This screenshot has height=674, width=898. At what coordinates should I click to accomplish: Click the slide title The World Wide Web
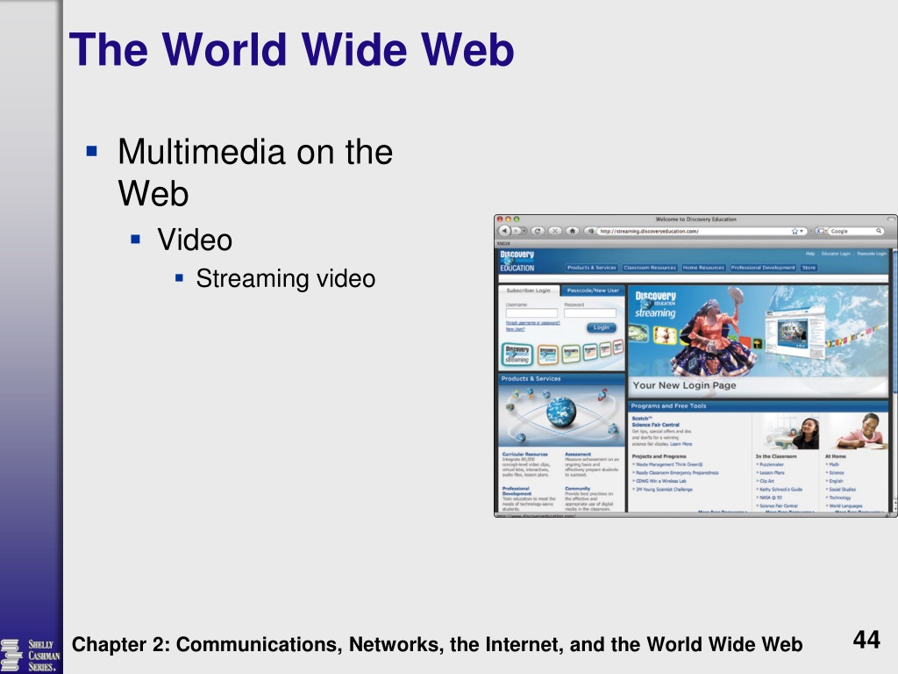291,49
